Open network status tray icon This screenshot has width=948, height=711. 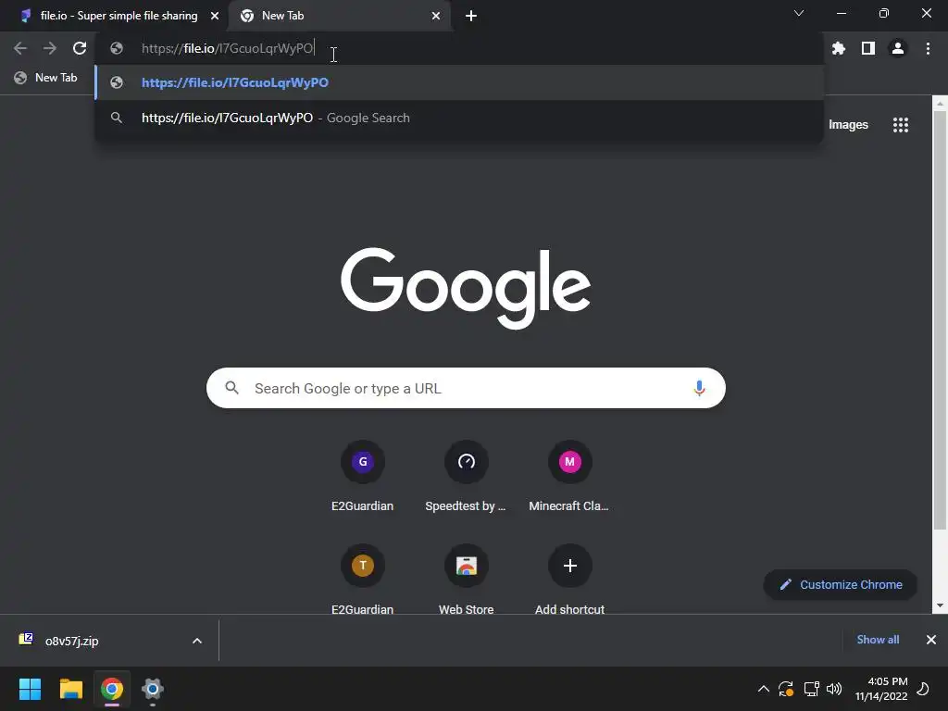tap(811, 689)
